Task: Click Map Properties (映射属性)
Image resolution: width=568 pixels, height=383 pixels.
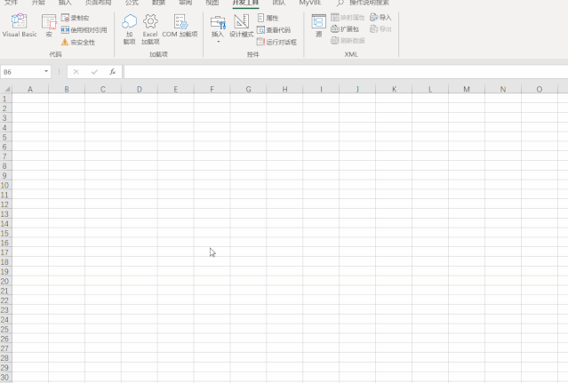Action: tap(348, 18)
